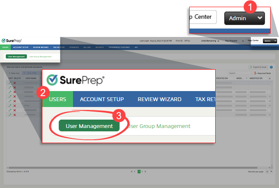Open the small Admin dropdown in the top bar
Screen dimensions: 279x188
tap(270, 41)
